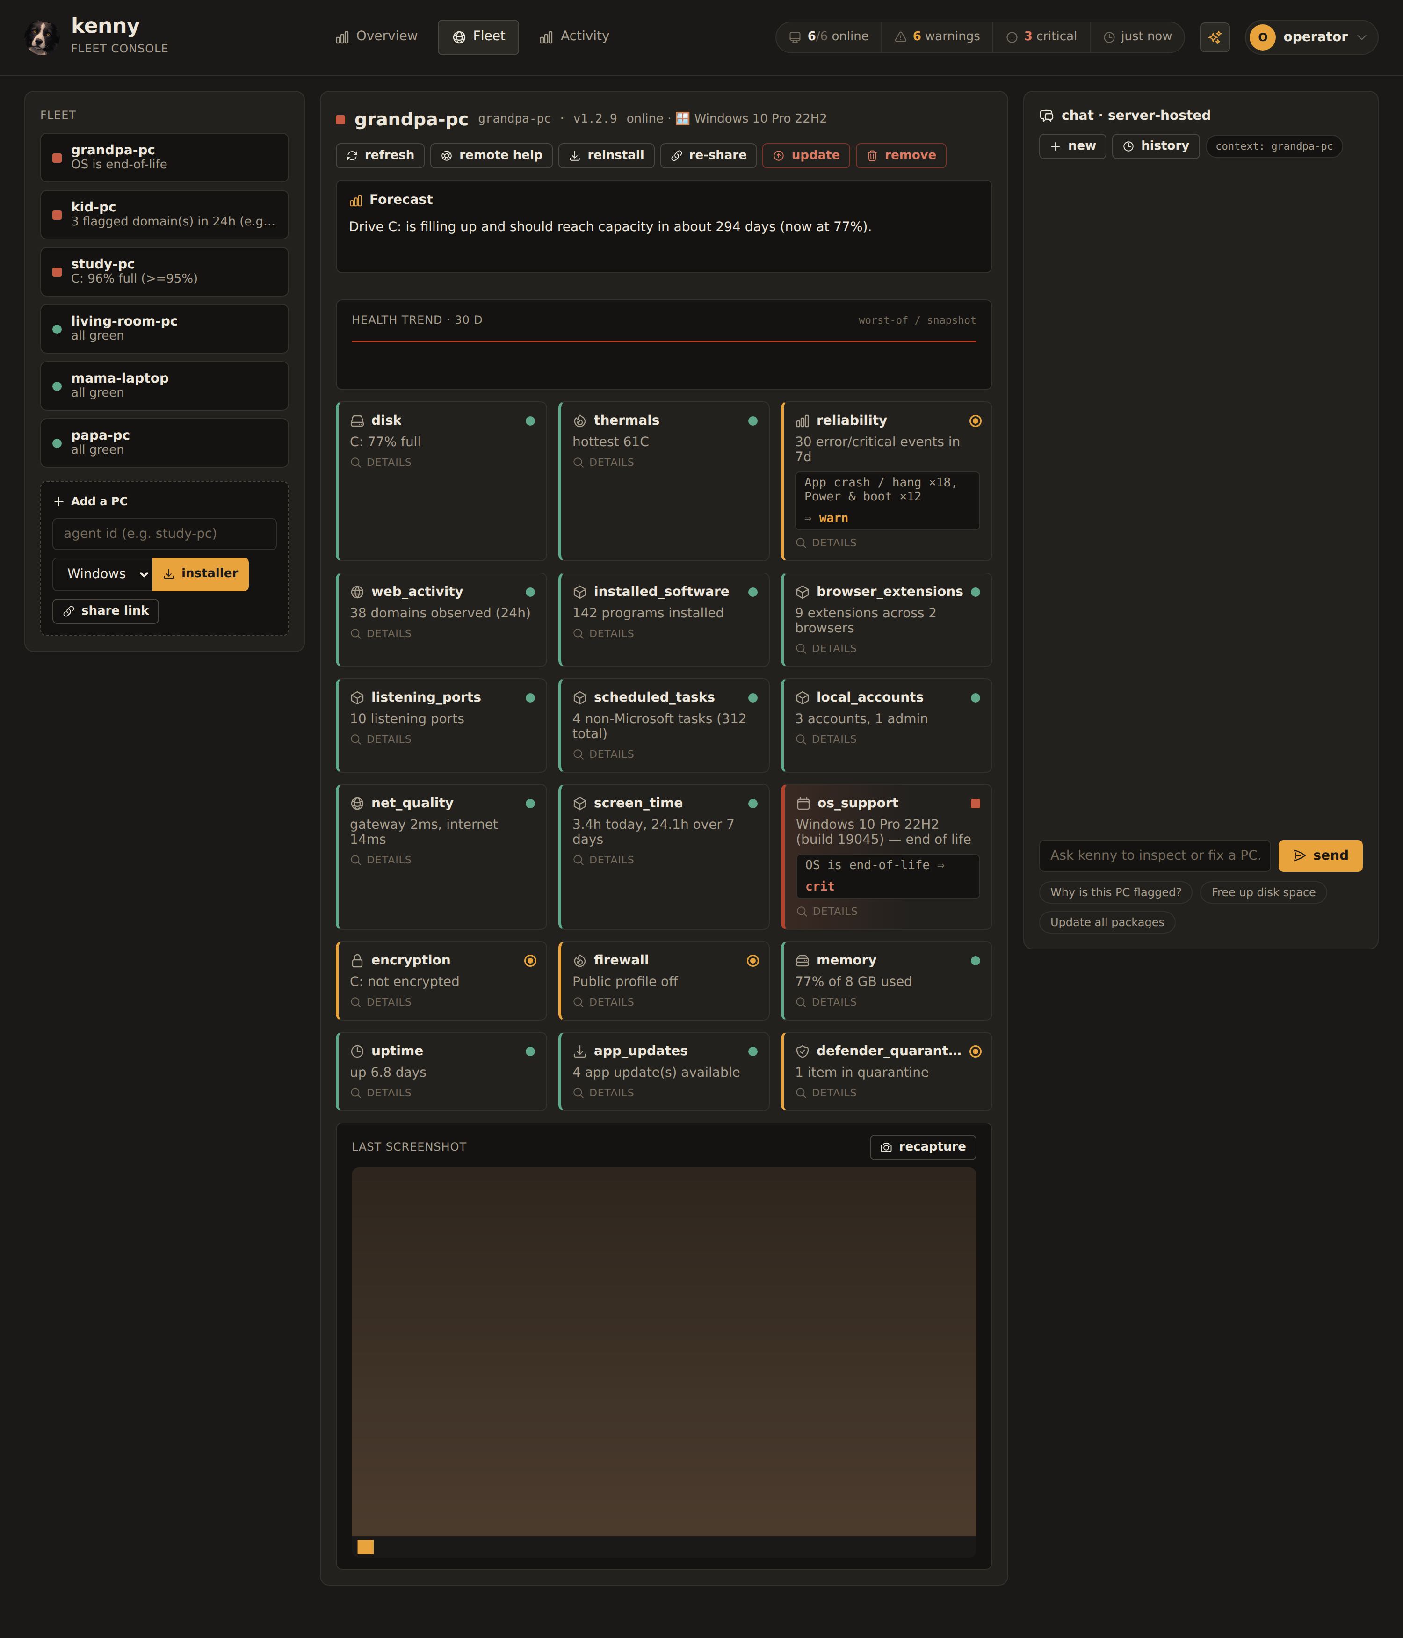
Task: Click 'Update all packages' suggestion
Action: click(x=1106, y=922)
